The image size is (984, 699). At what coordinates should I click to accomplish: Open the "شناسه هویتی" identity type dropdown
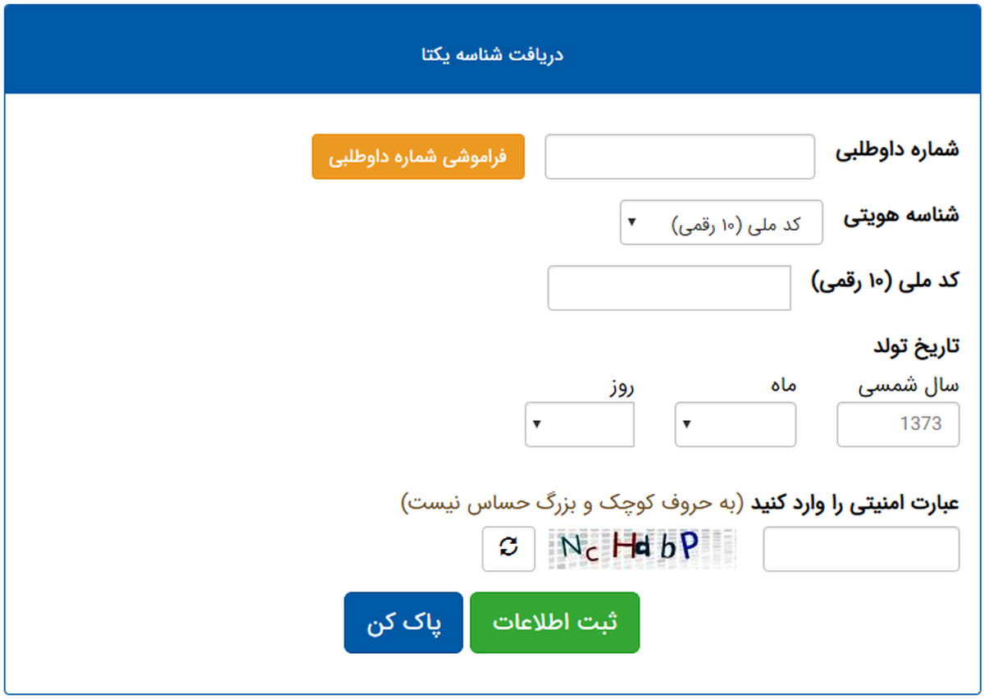[x=721, y=222]
